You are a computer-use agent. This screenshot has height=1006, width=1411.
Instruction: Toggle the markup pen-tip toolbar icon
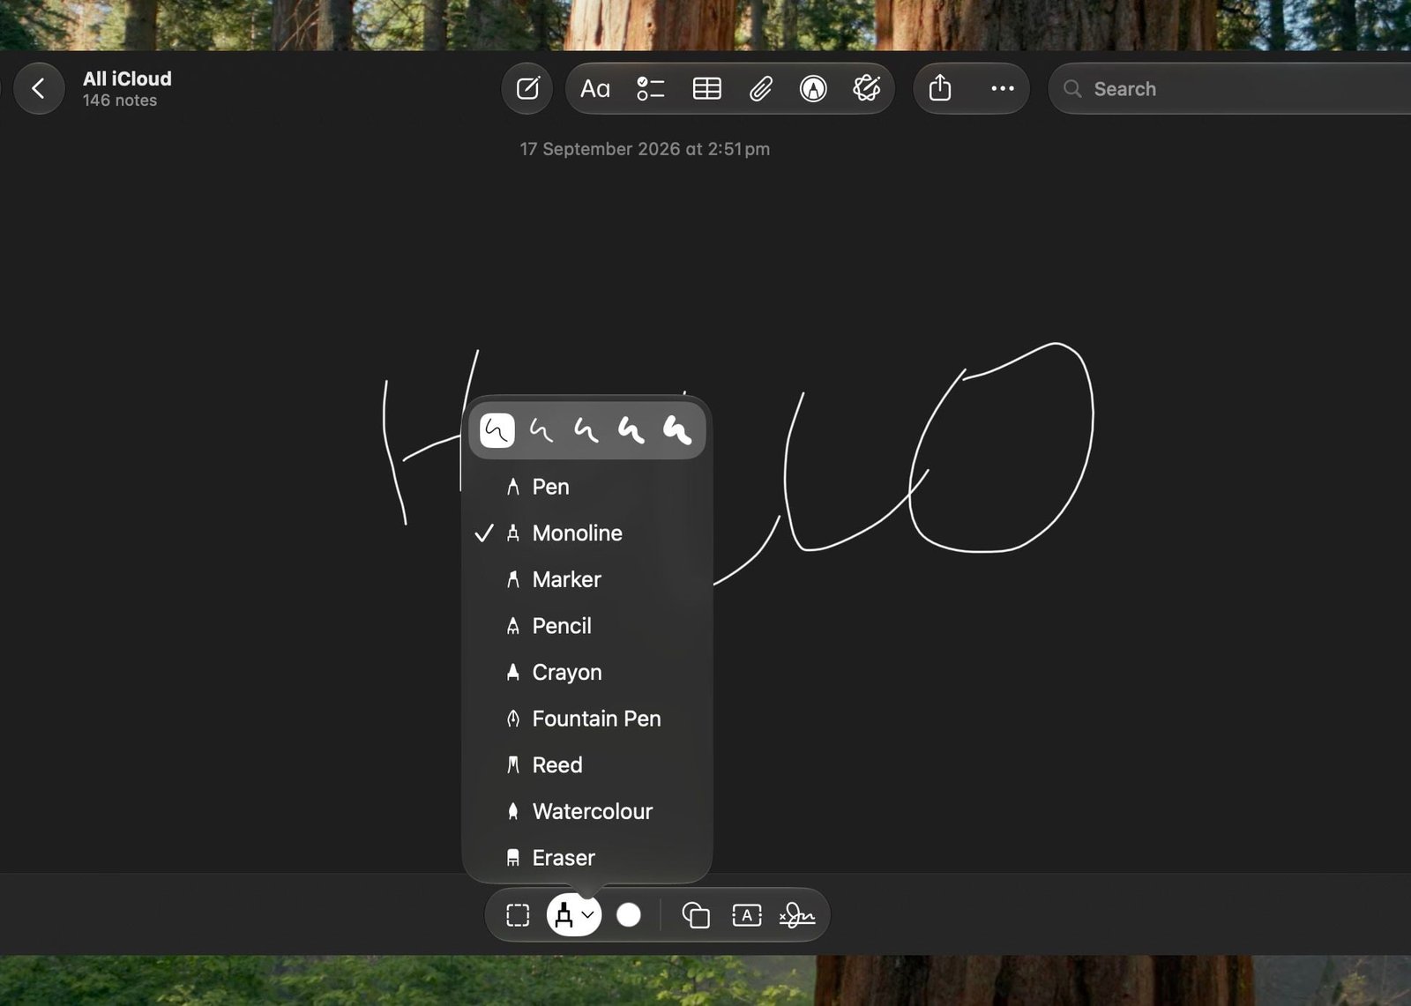click(813, 88)
